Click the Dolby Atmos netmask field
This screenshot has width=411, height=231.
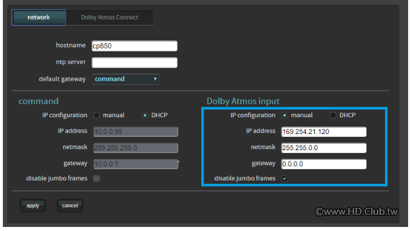coord(324,148)
